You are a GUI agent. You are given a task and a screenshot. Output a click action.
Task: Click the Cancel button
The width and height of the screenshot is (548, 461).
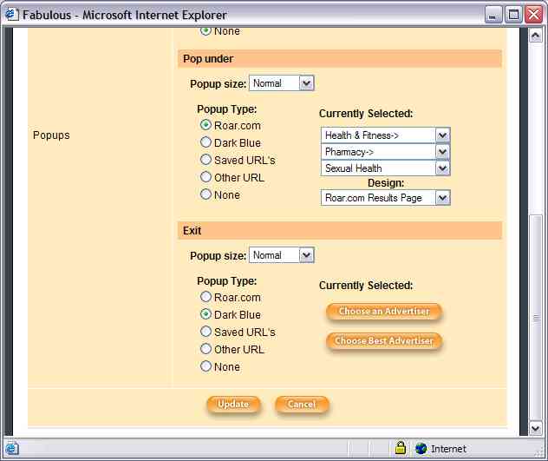(x=302, y=405)
